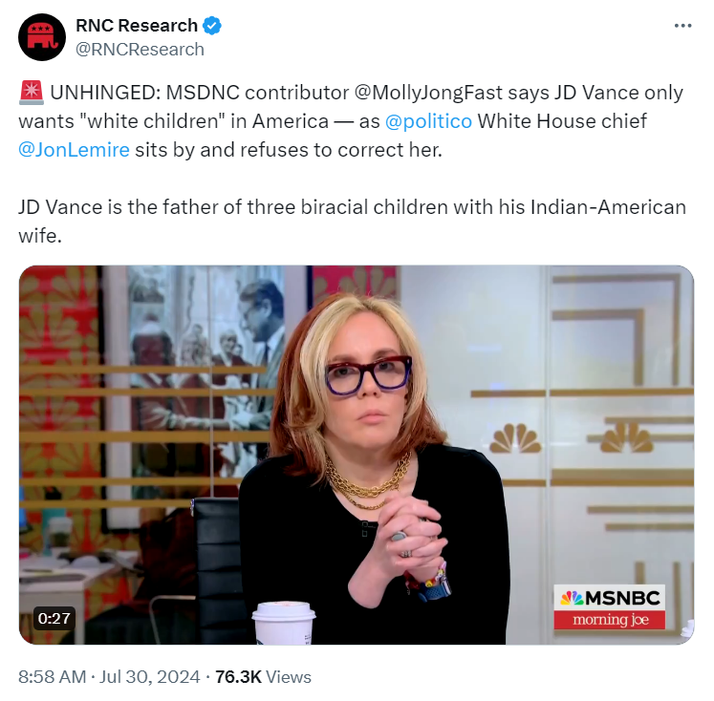The image size is (714, 701).
Task: Click the 0:27 video duration badge
Action: click(x=54, y=618)
